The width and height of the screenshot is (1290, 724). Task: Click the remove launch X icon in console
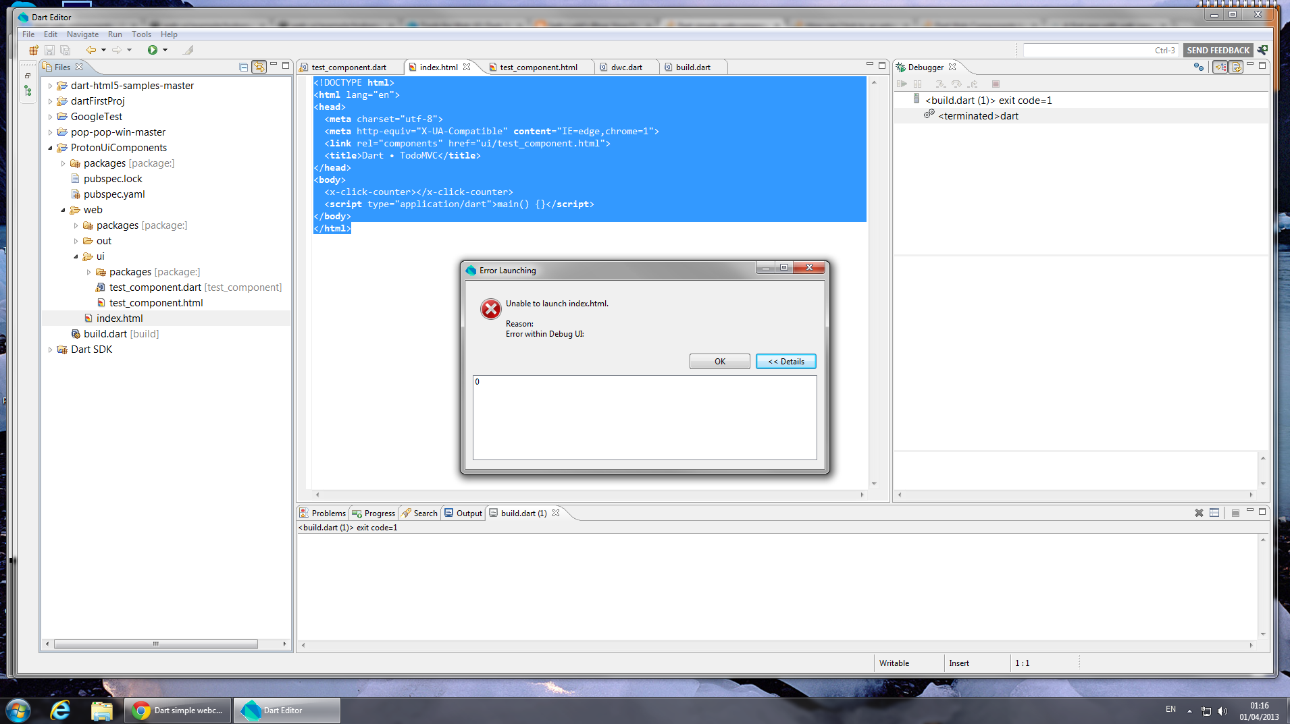pos(1199,513)
